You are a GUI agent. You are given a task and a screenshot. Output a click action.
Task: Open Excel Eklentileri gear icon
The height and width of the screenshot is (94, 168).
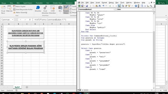tap(45, 10)
